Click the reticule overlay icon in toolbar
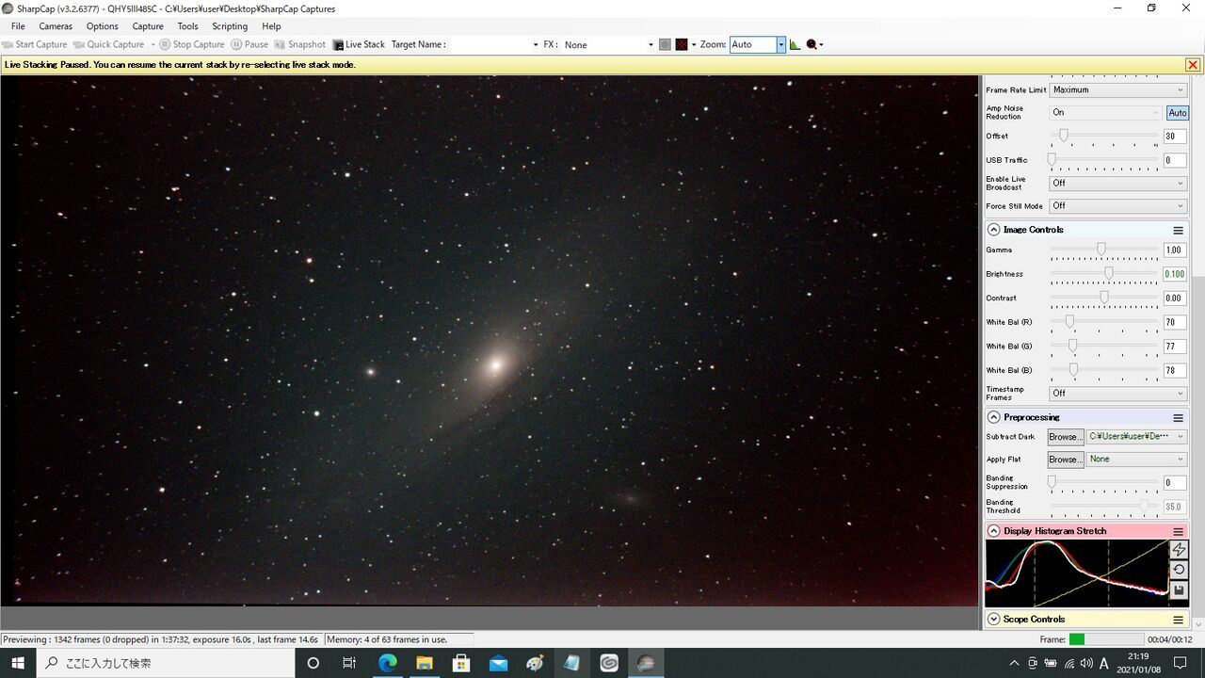The width and height of the screenshot is (1205, 678). [681, 44]
